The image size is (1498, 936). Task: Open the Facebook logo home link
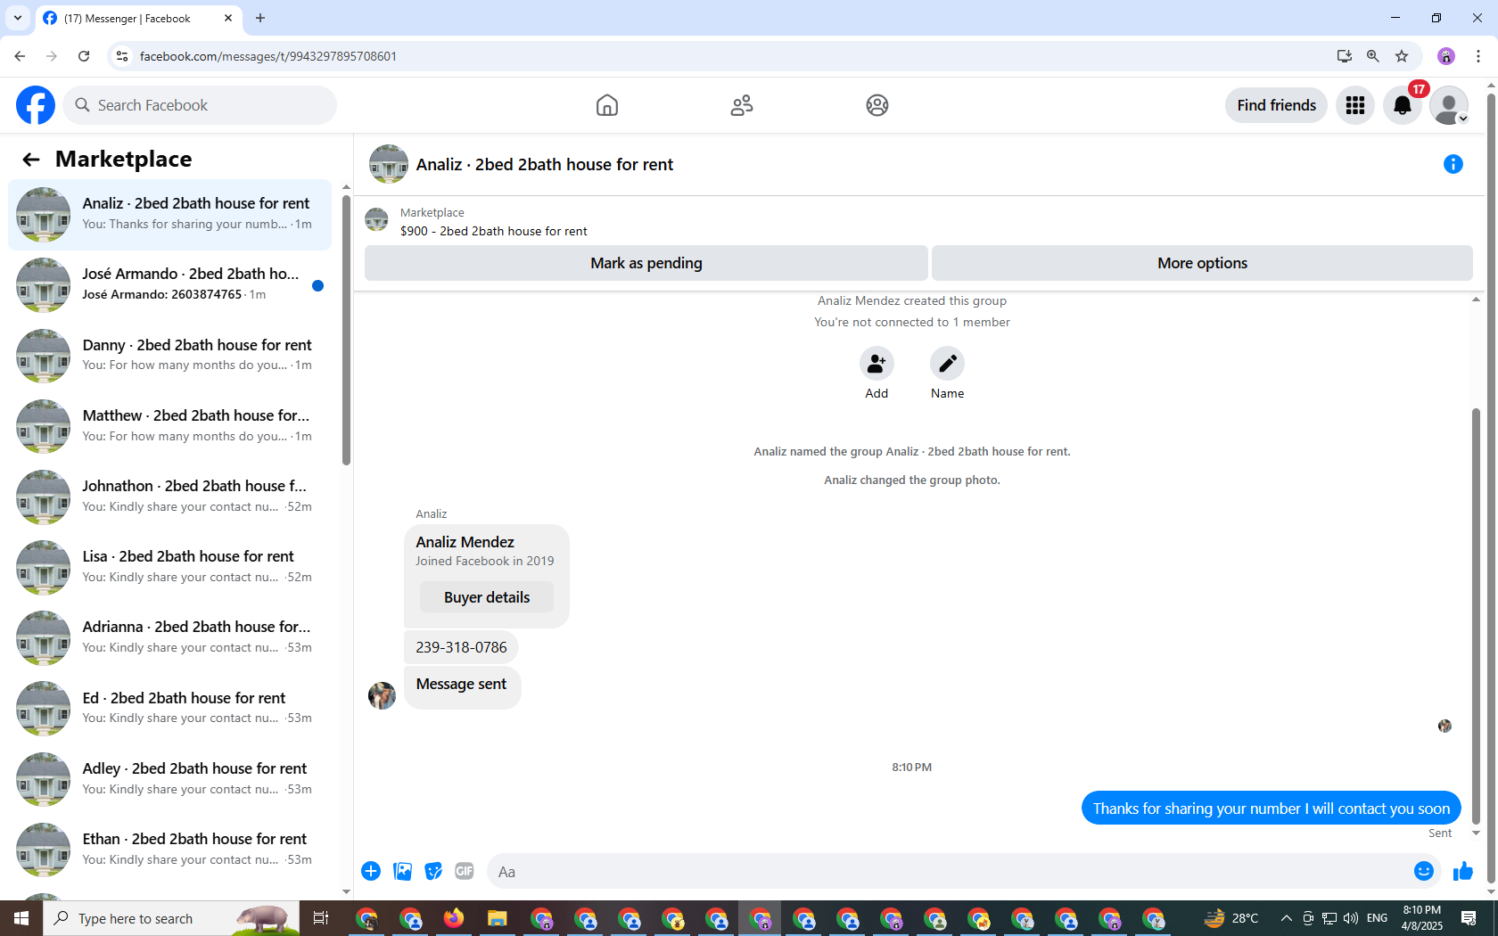tap(36, 105)
